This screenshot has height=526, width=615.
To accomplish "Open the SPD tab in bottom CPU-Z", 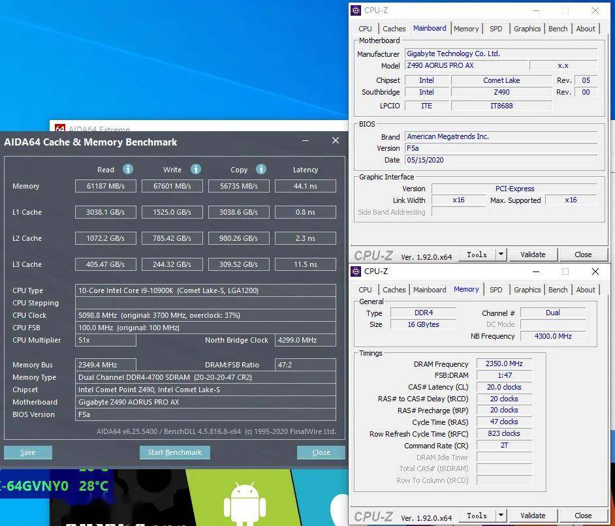I will (496, 290).
